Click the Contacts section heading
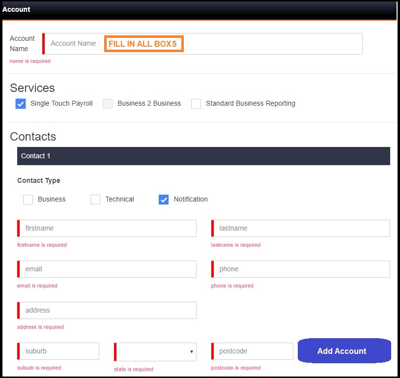Image resolution: width=400 pixels, height=378 pixels. (x=33, y=137)
